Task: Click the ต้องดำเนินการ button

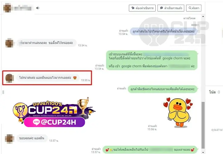Action: coord(142,8)
